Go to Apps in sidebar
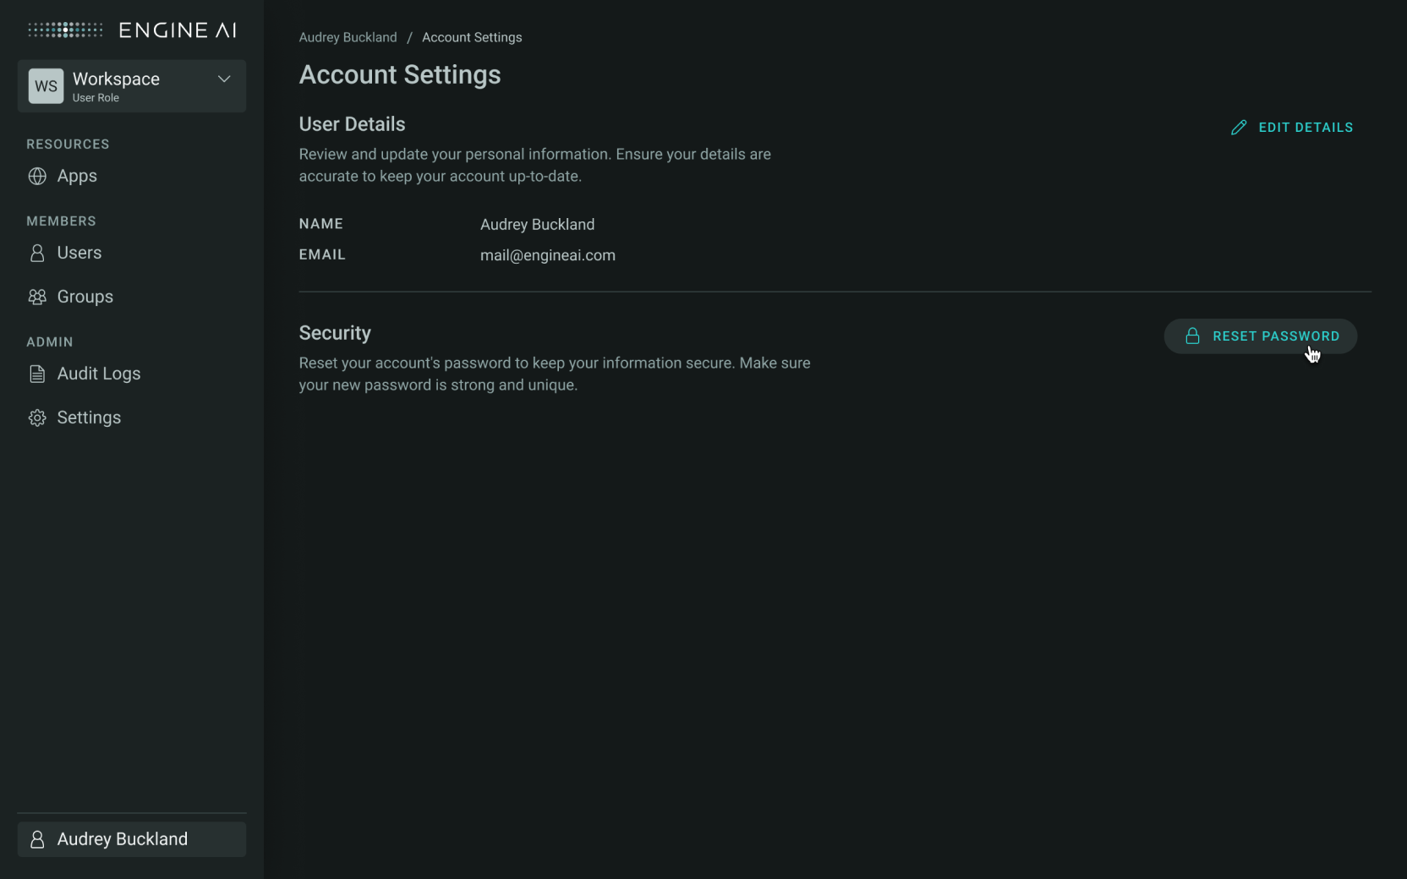1407x879 pixels. click(x=77, y=176)
